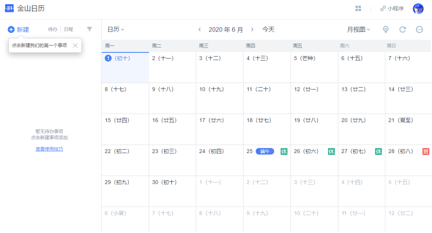Click the 金山日历 logo icon
Viewport: 432px width, 233px height.
pos(9,8)
